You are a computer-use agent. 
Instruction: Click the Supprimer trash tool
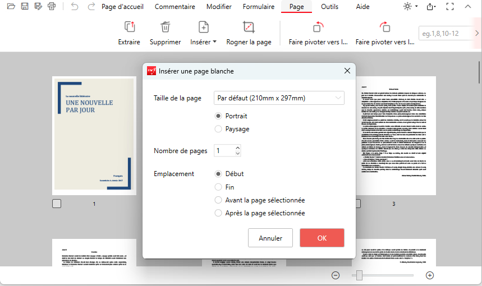pos(165,33)
